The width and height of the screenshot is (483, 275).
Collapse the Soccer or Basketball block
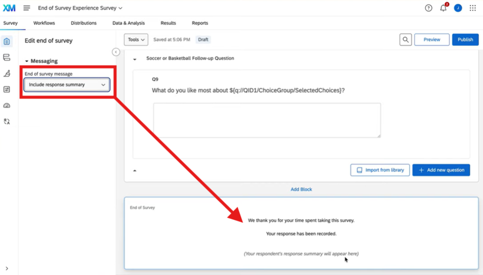tap(135, 59)
